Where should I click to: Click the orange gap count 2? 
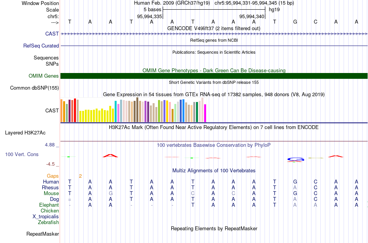[80, 176]
